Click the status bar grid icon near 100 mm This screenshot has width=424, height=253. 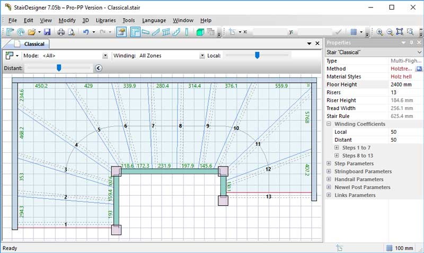[x=390, y=248]
